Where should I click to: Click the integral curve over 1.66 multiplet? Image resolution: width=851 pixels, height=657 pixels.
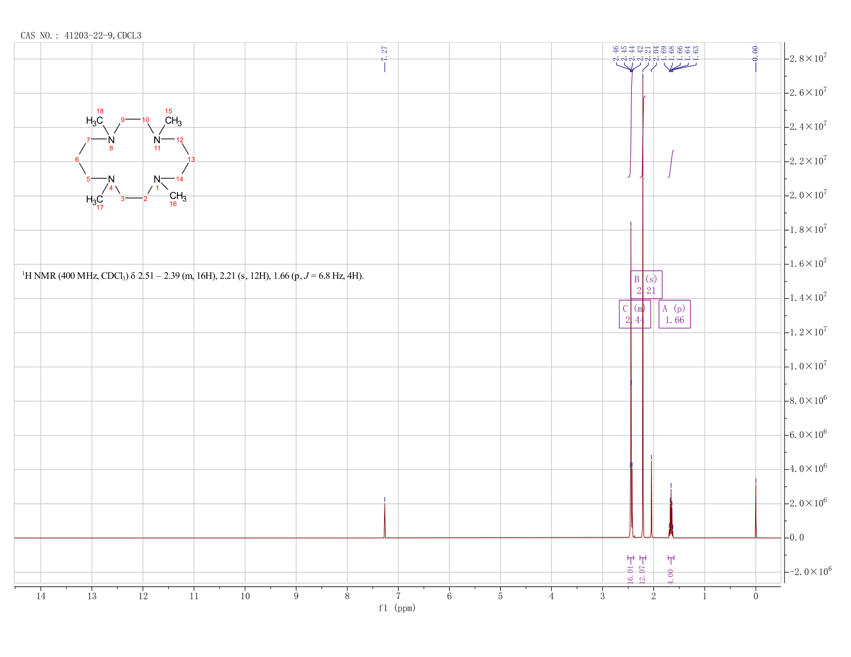point(671,164)
